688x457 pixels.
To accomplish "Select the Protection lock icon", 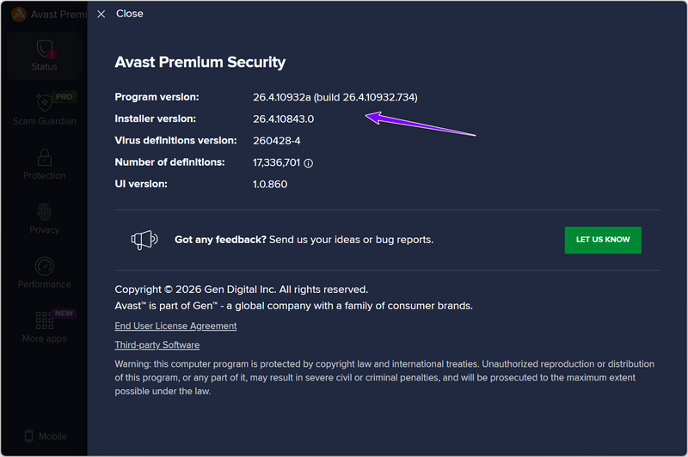I will click(x=44, y=157).
